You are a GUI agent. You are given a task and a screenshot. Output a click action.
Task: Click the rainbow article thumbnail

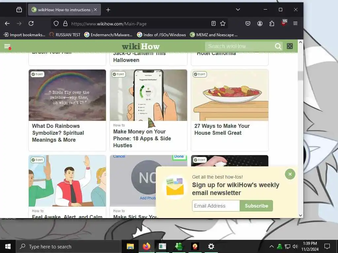coord(67,95)
